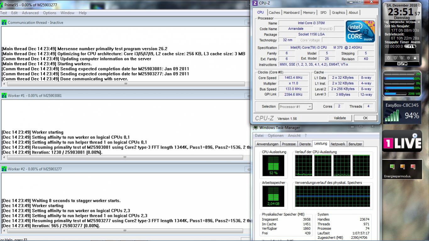Click the OK button in CPU-Z
The width and height of the screenshot is (429, 241).
click(365, 118)
